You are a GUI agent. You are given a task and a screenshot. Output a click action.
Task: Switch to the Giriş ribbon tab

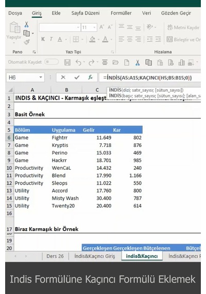37,13
